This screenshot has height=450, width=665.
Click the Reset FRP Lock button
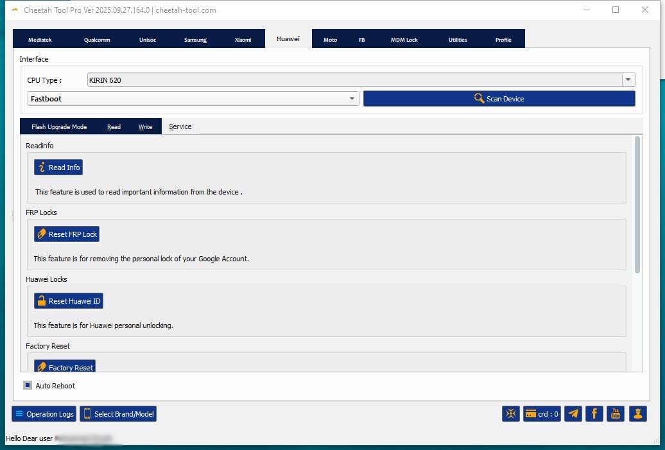pos(67,234)
